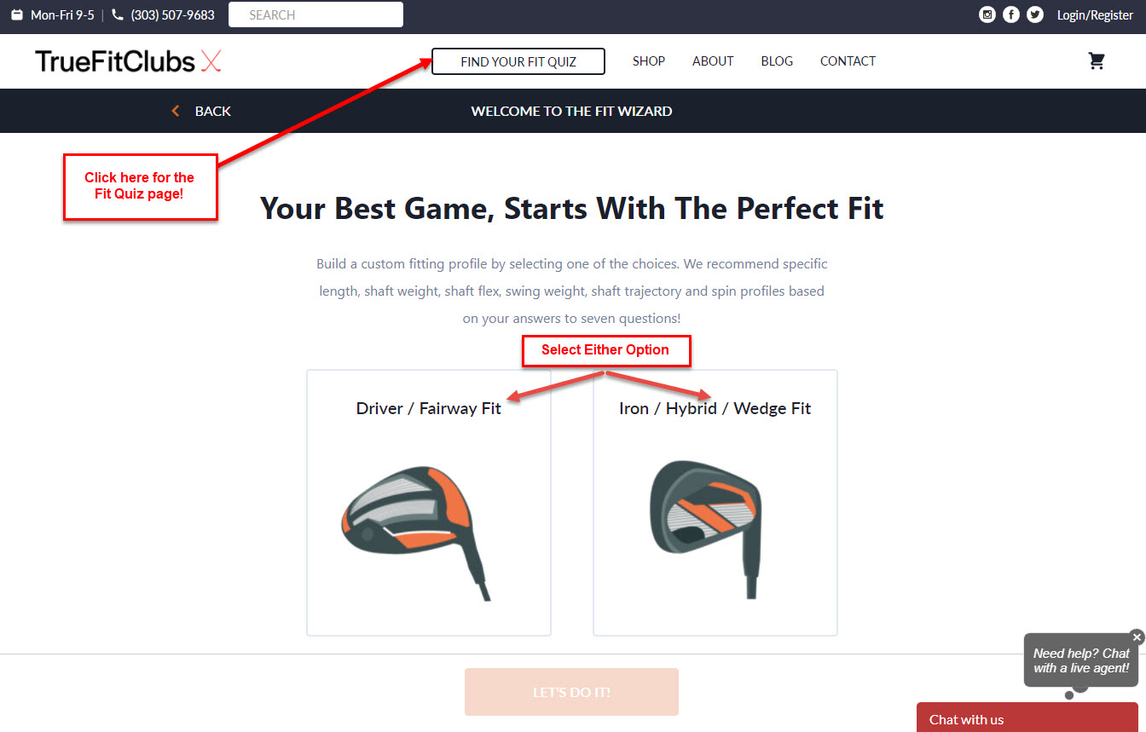Open the Facebook social icon
This screenshot has width=1146, height=732.
pos(1011,14)
